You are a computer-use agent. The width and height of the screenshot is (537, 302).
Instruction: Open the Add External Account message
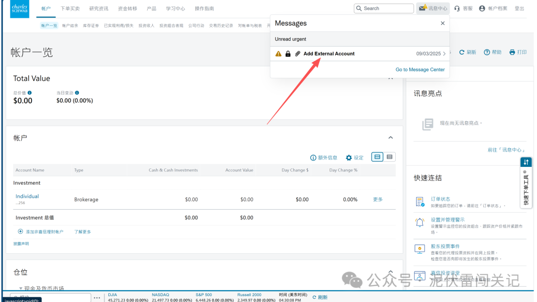tap(359, 54)
